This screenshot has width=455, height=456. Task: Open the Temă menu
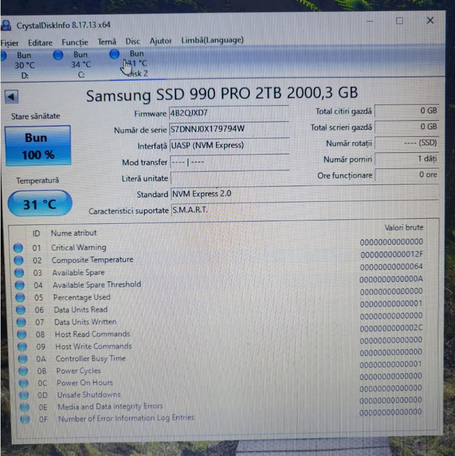tap(107, 42)
